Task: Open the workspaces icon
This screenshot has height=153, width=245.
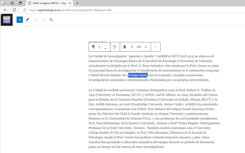Action: click(12, 3)
